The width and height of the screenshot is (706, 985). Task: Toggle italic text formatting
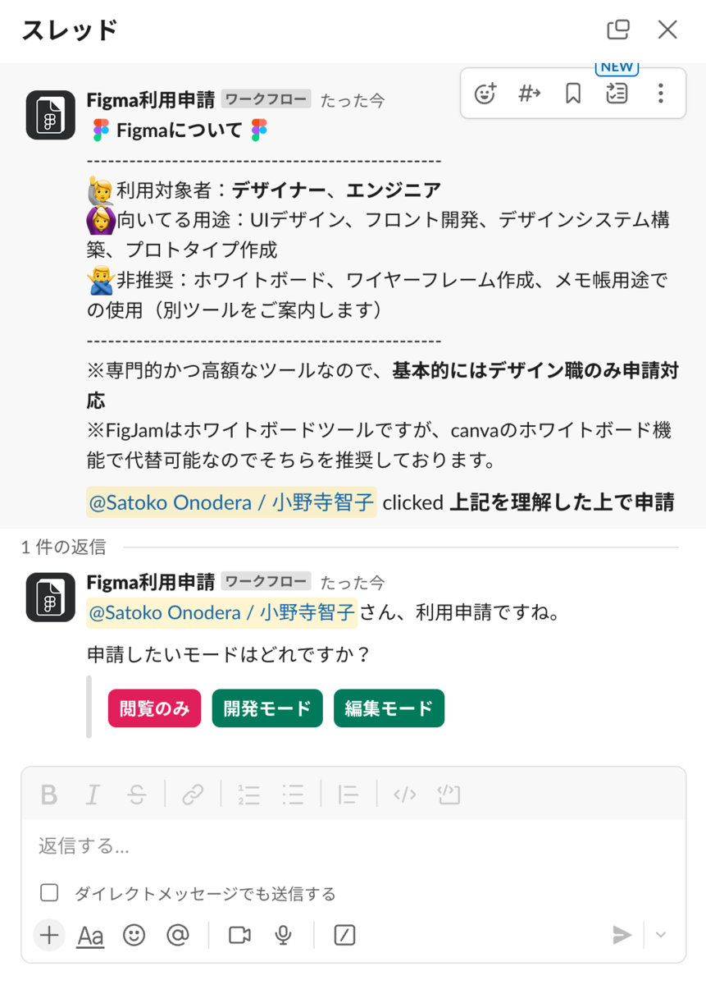click(93, 795)
